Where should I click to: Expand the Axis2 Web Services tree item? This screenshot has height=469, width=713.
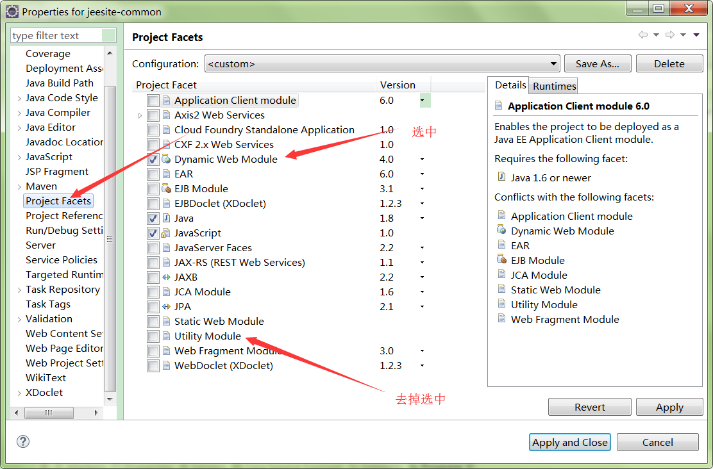coord(141,115)
